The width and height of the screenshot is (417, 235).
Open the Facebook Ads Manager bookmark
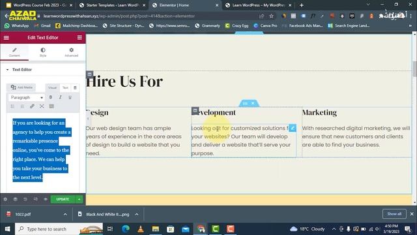pyautogui.click(x=302, y=26)
